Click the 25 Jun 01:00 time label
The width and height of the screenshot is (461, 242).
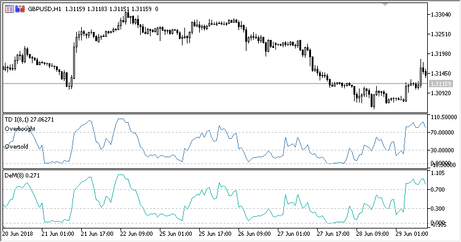(176, 234)
